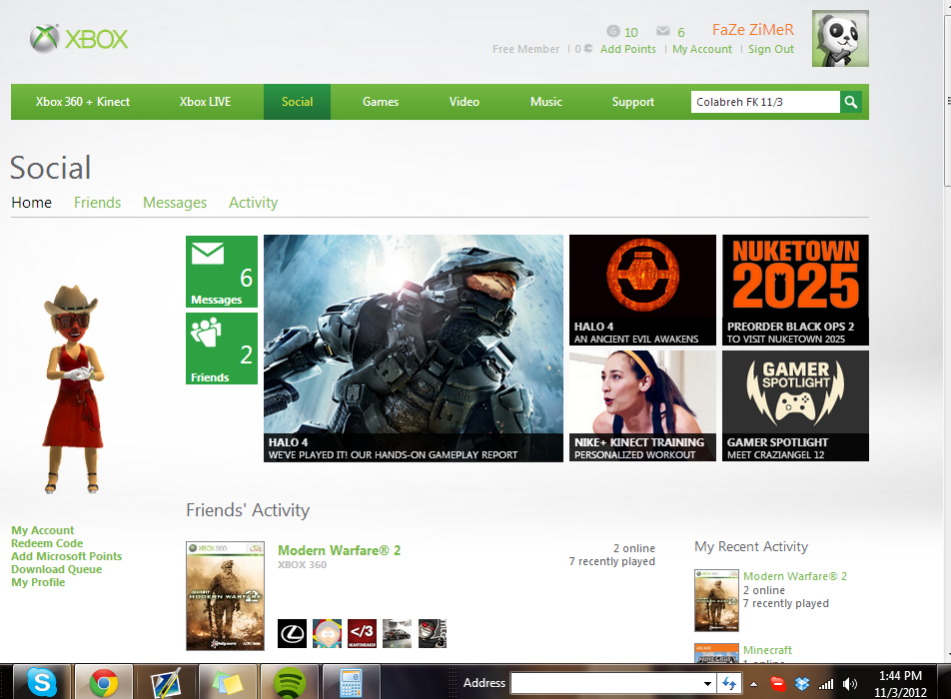Select the car photo friend avatar
Image resolution: width=951 pixels, height=699 pixels.
(398, 633)
